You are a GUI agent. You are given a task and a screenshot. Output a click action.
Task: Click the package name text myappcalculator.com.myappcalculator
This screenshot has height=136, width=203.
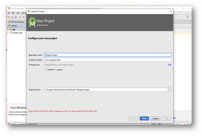(x=59, y=65)
